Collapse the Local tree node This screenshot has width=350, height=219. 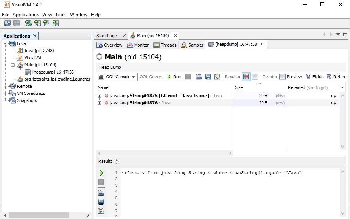6,43
